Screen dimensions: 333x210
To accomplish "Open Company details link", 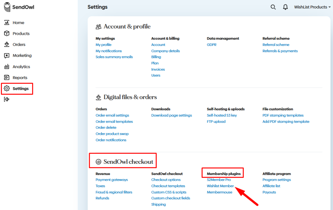I will pyautogui.click(x=166, y=51).
